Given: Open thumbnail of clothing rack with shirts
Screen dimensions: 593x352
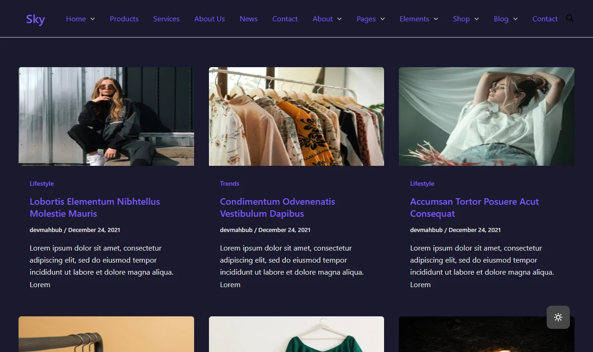Looking at the screenshot, I should [296, 116].
